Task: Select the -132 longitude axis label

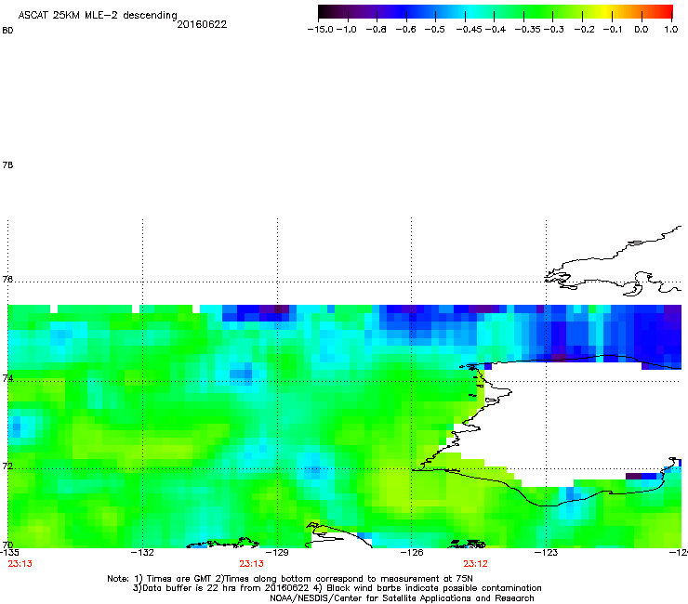Action: coord(142,552)
